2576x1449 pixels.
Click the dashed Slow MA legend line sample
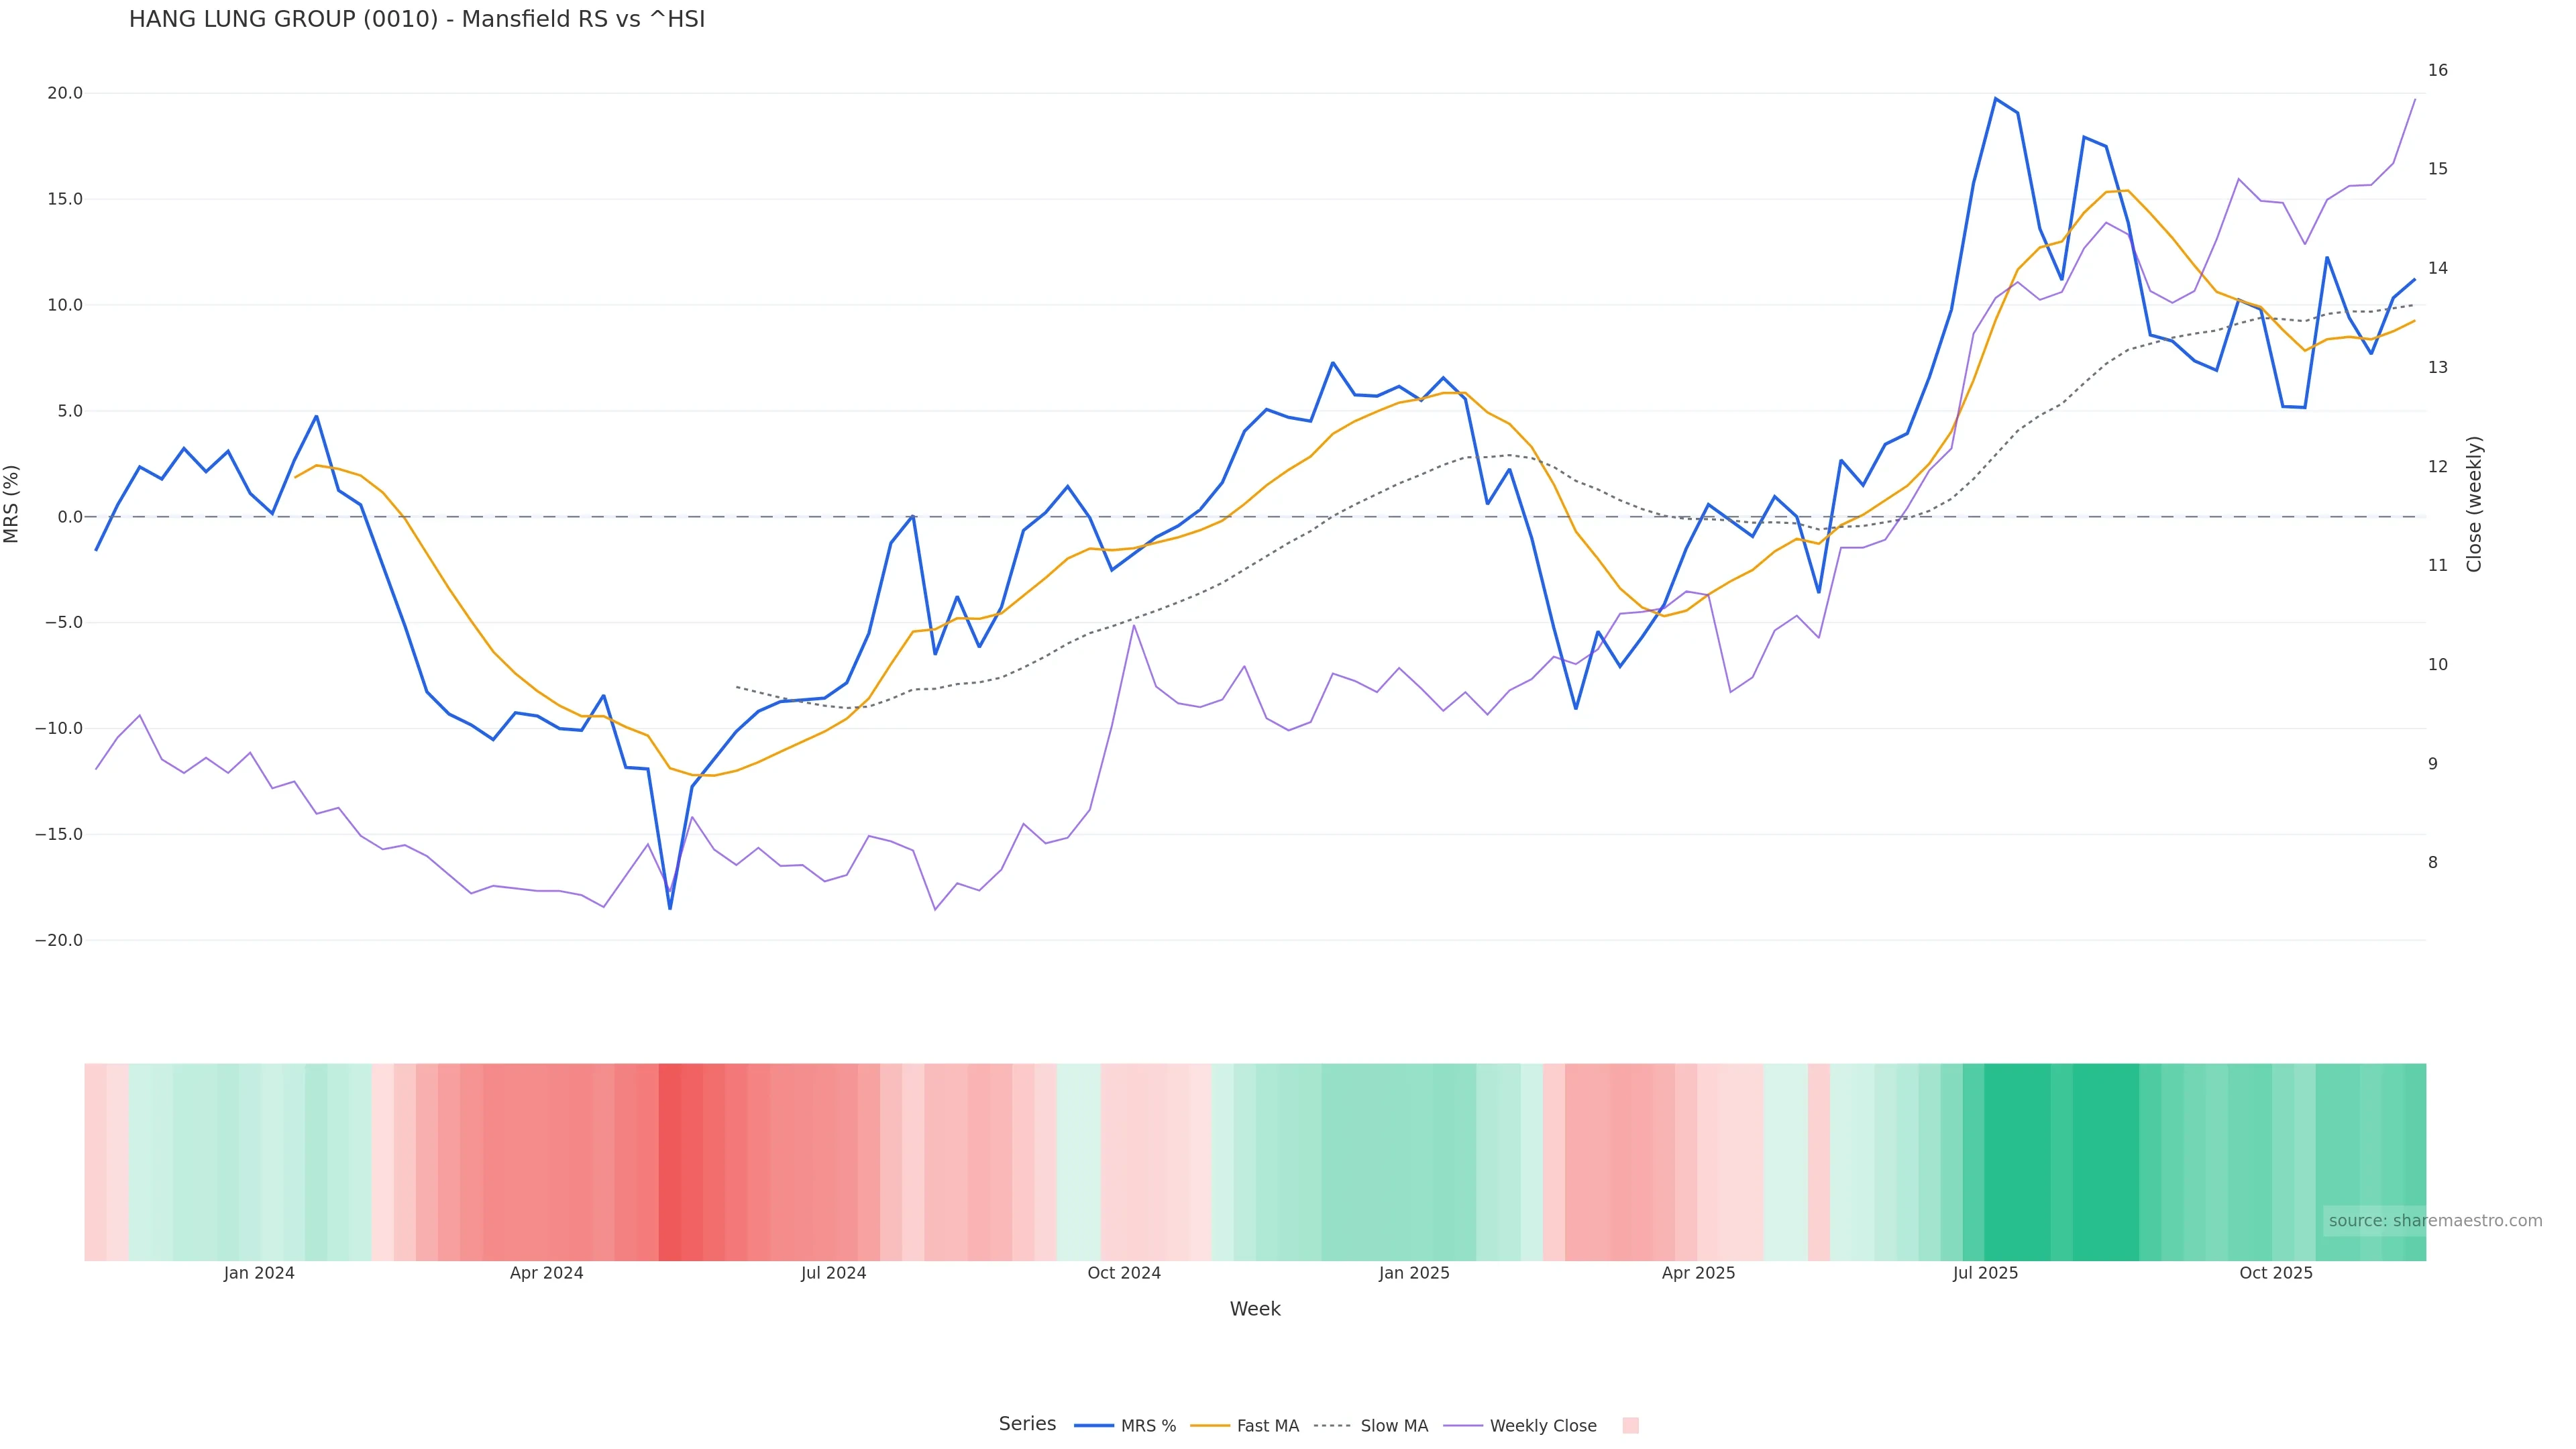[1333, 1426]
